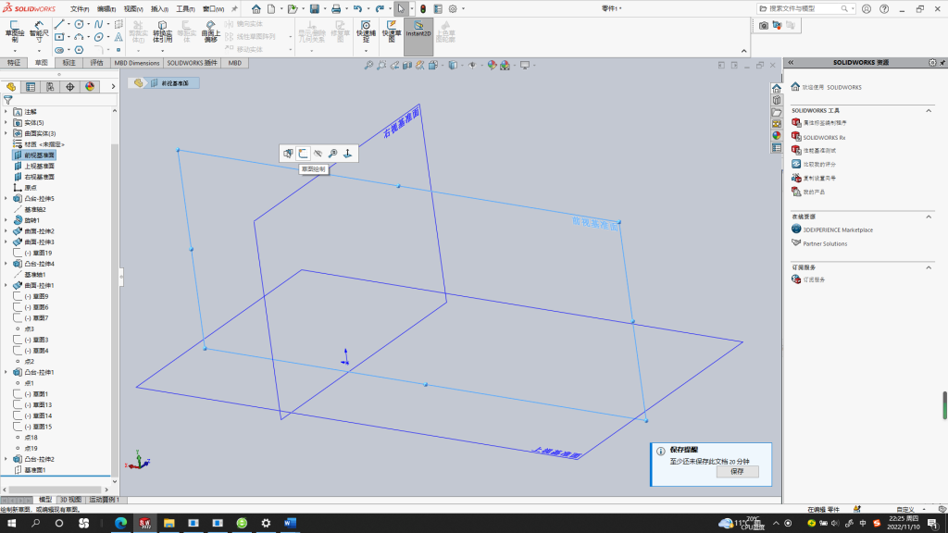This screenshot has width=948, height=533.
Task: Open the 文件 menu
Action: coord(80,9)
